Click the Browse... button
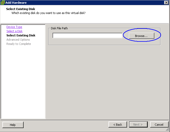The width and height of the screenshot is (170, 132). 141,36
